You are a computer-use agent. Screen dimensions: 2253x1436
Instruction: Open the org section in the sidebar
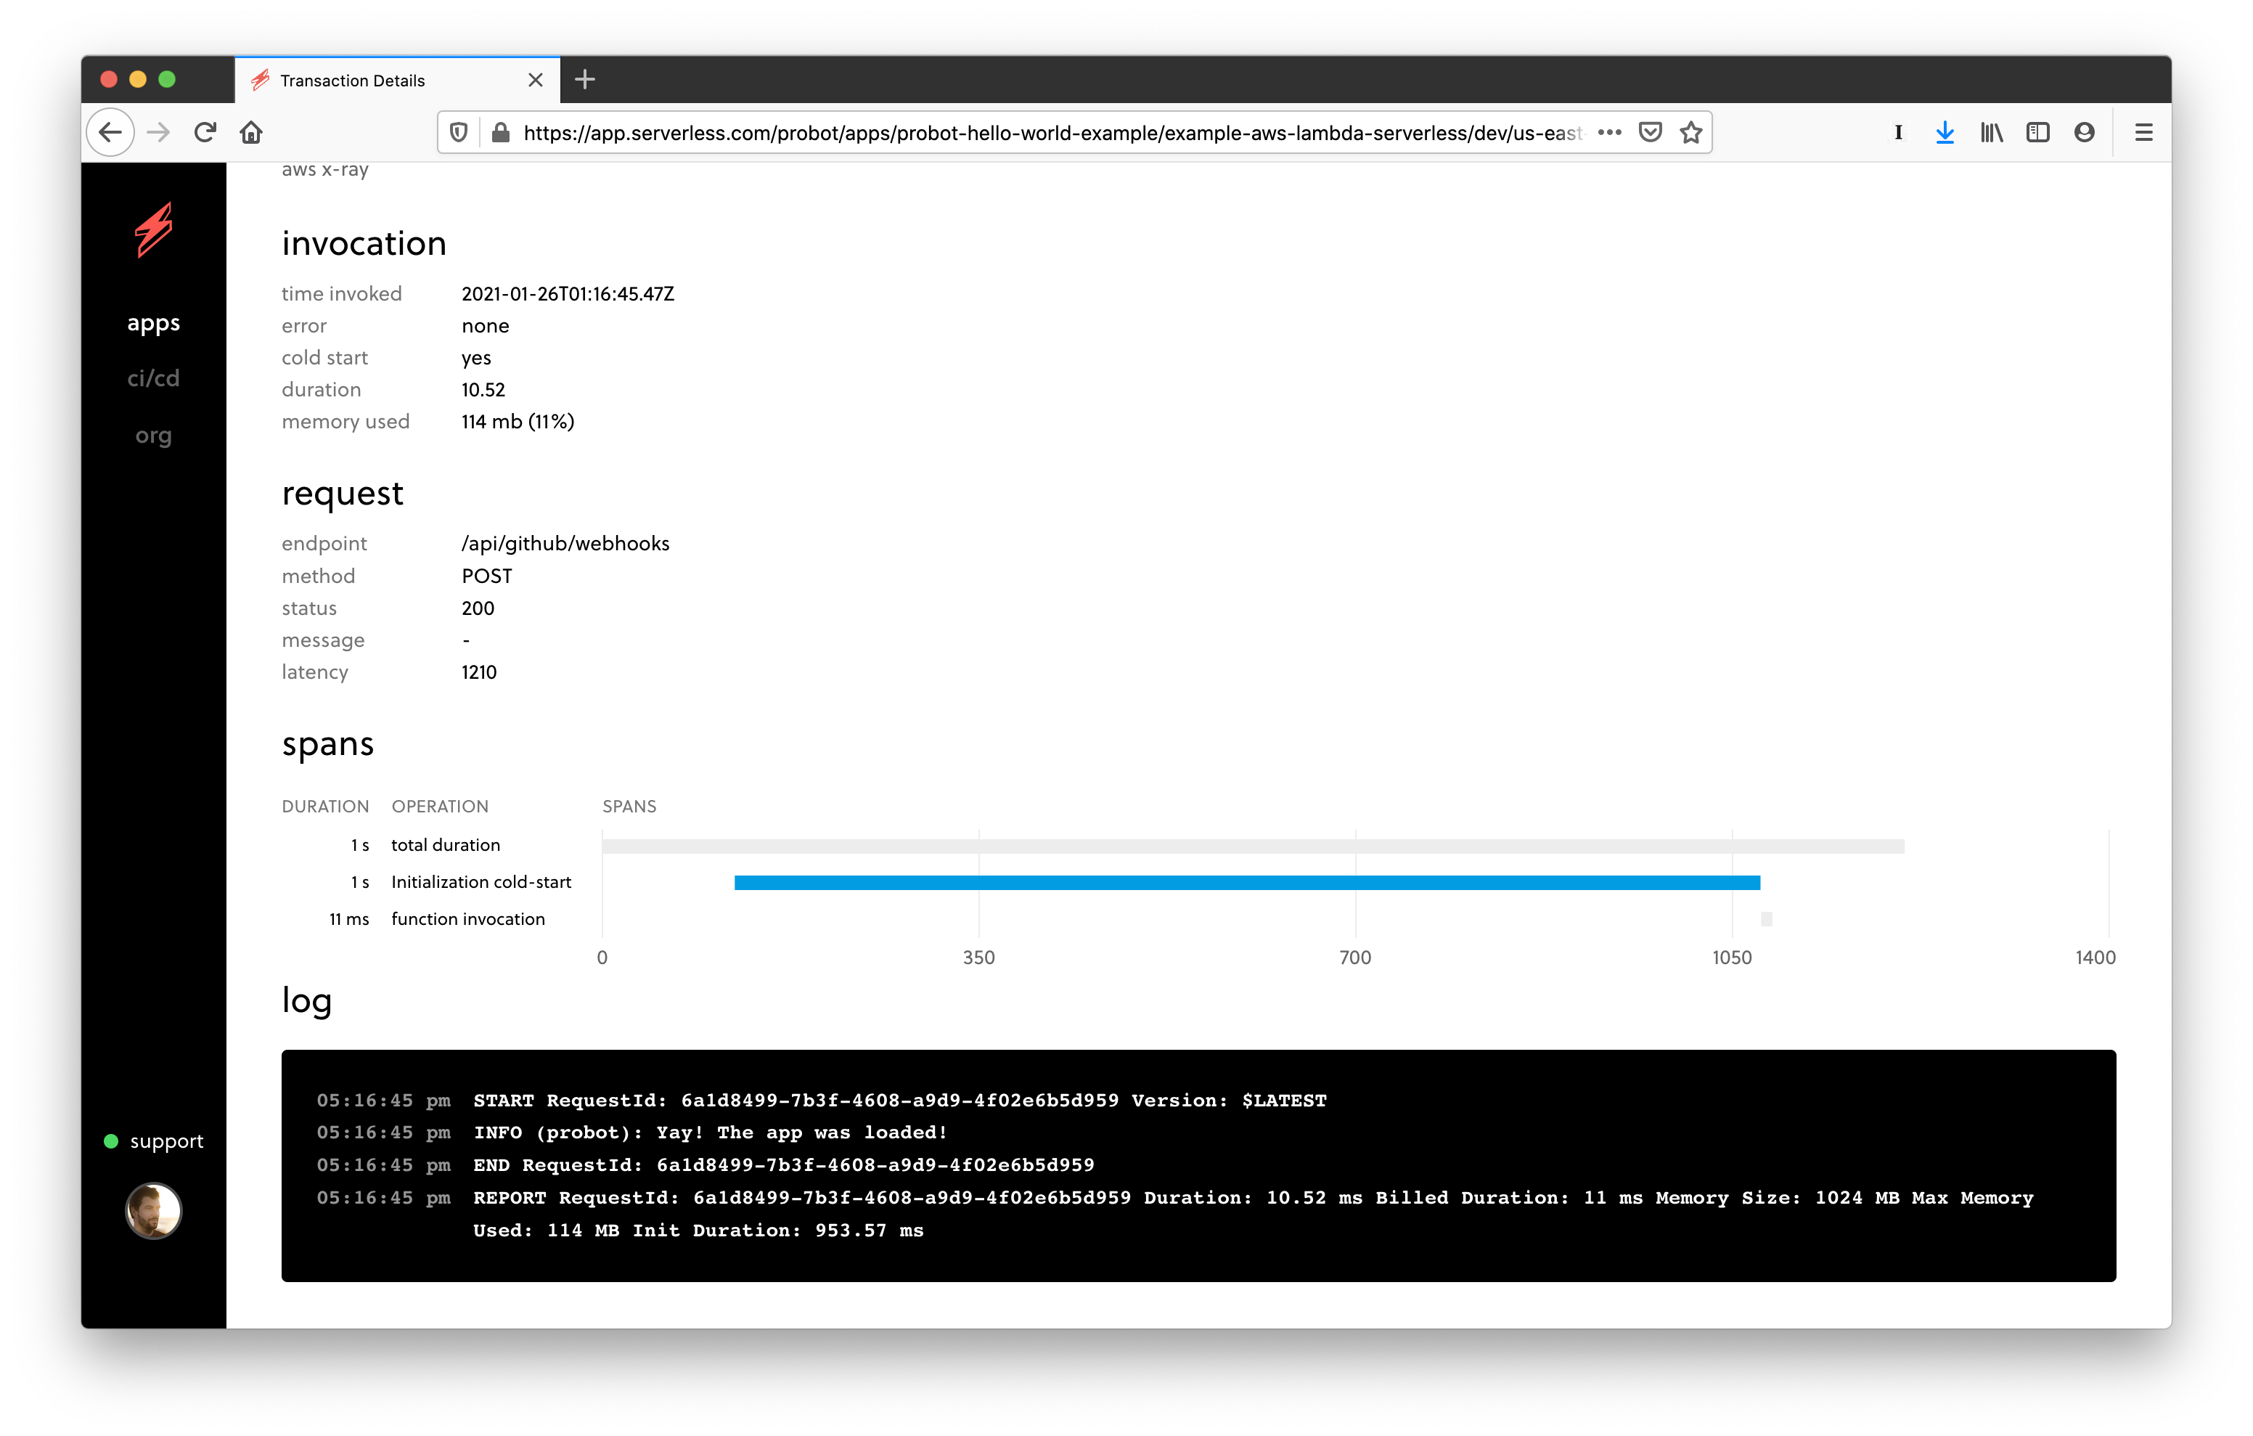coord(153,436)
